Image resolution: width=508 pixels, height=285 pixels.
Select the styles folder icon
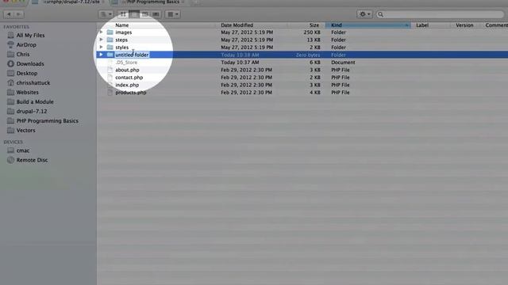pos(110,47)
